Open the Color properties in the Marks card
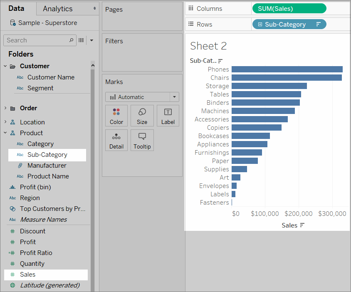 pos(116,116)
